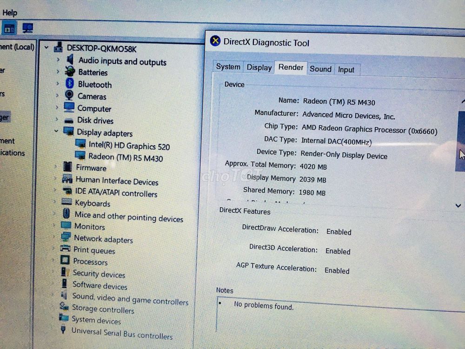Screen dimensions: 465x349
Task: Open the Sound tab
Action: coord(320,69)
